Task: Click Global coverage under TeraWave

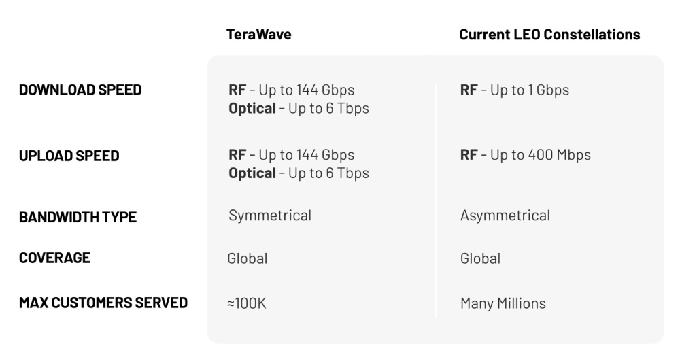Action: [x=248, y=258]
